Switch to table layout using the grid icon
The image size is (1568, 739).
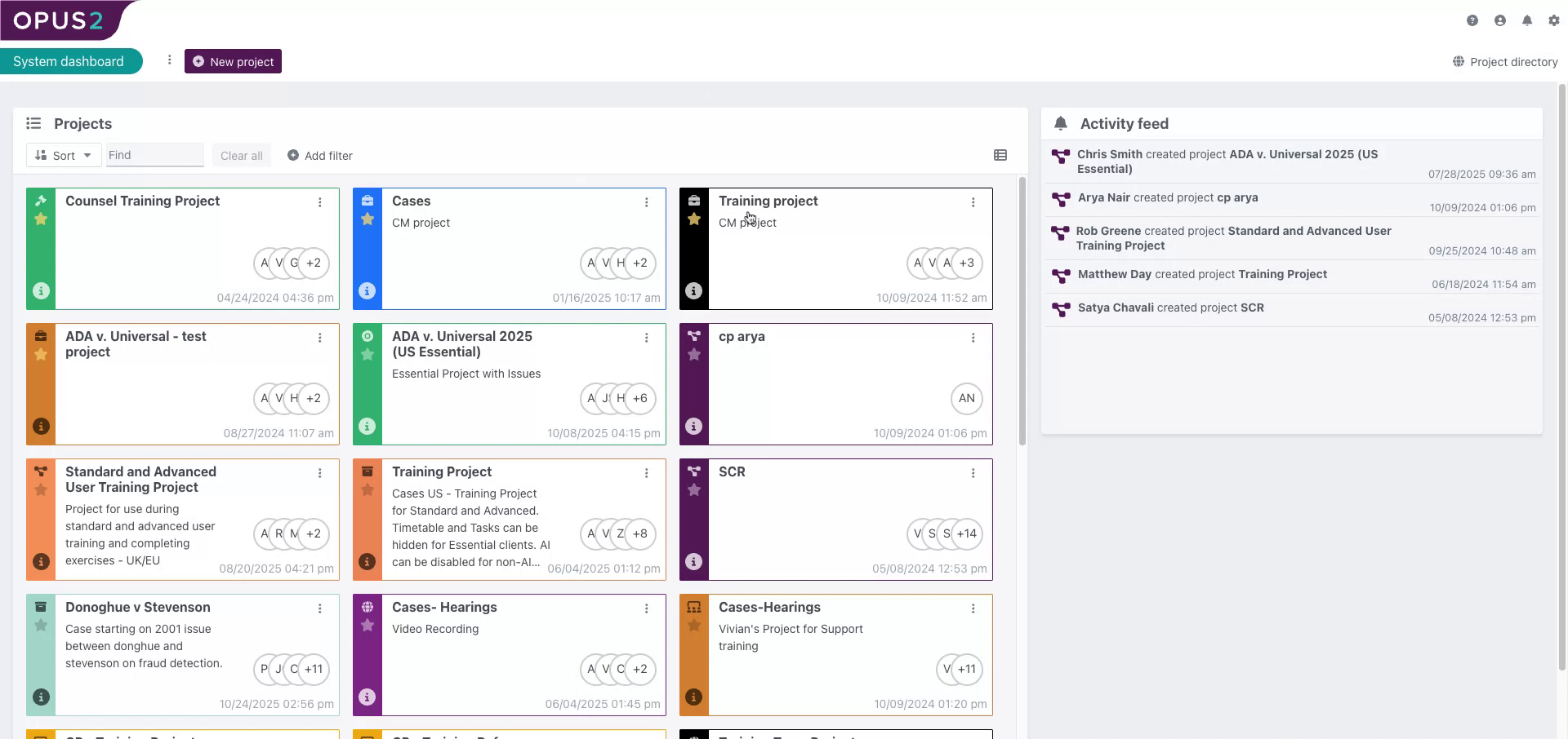[1000, 155]
